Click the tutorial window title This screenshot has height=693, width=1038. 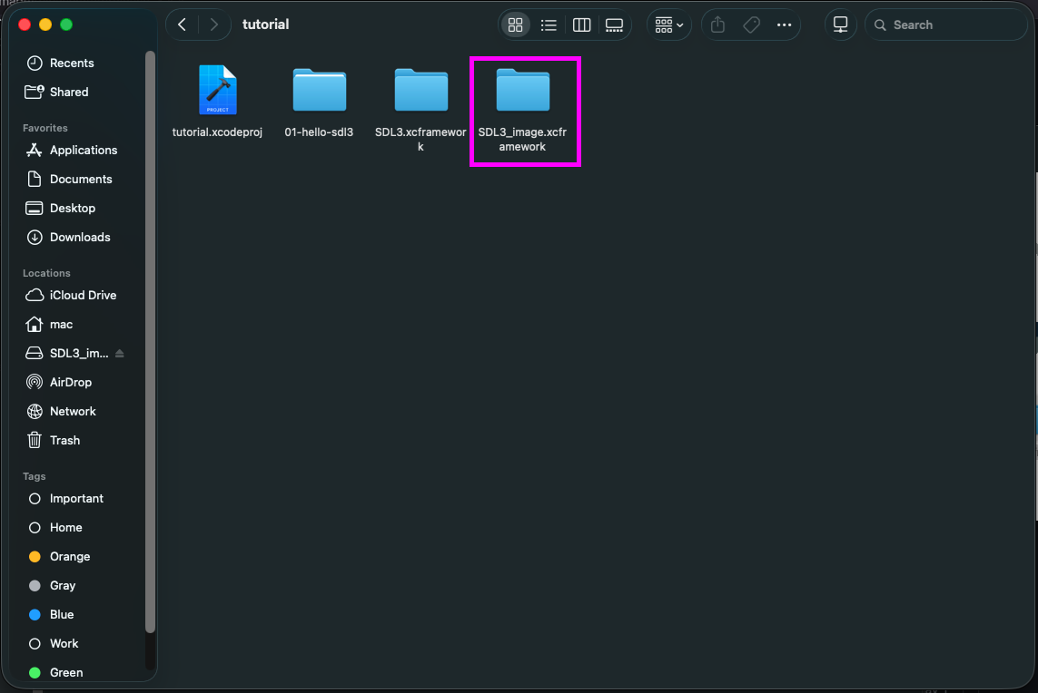[265, 24]
